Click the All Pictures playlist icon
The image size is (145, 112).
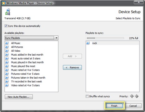point(7,47)
